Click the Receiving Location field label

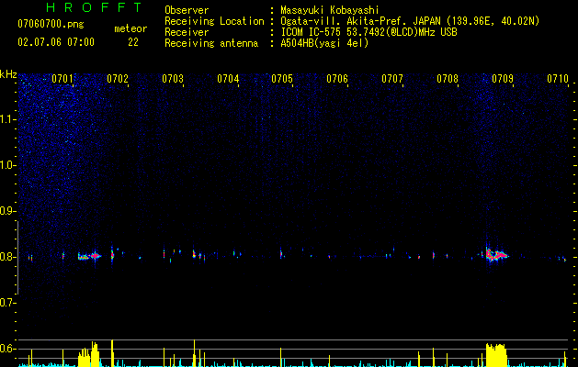coord(214,21)
